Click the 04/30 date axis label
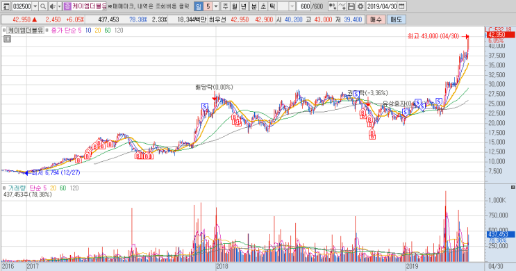Image resolution: width=516 pixels, height=271 pixels. 495,266
